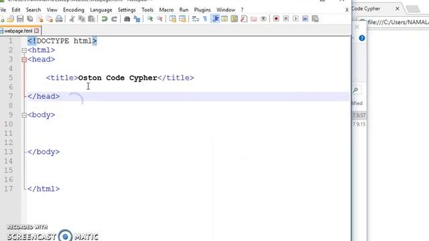Toggle file monitoring eye icon
Image resolution: width=429 pixels, height=241 pixels.
click(263, 19)
